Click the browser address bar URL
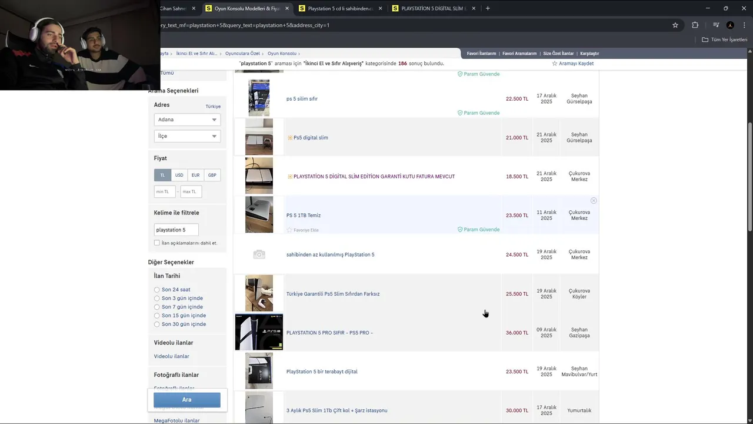 coord(244,25)
